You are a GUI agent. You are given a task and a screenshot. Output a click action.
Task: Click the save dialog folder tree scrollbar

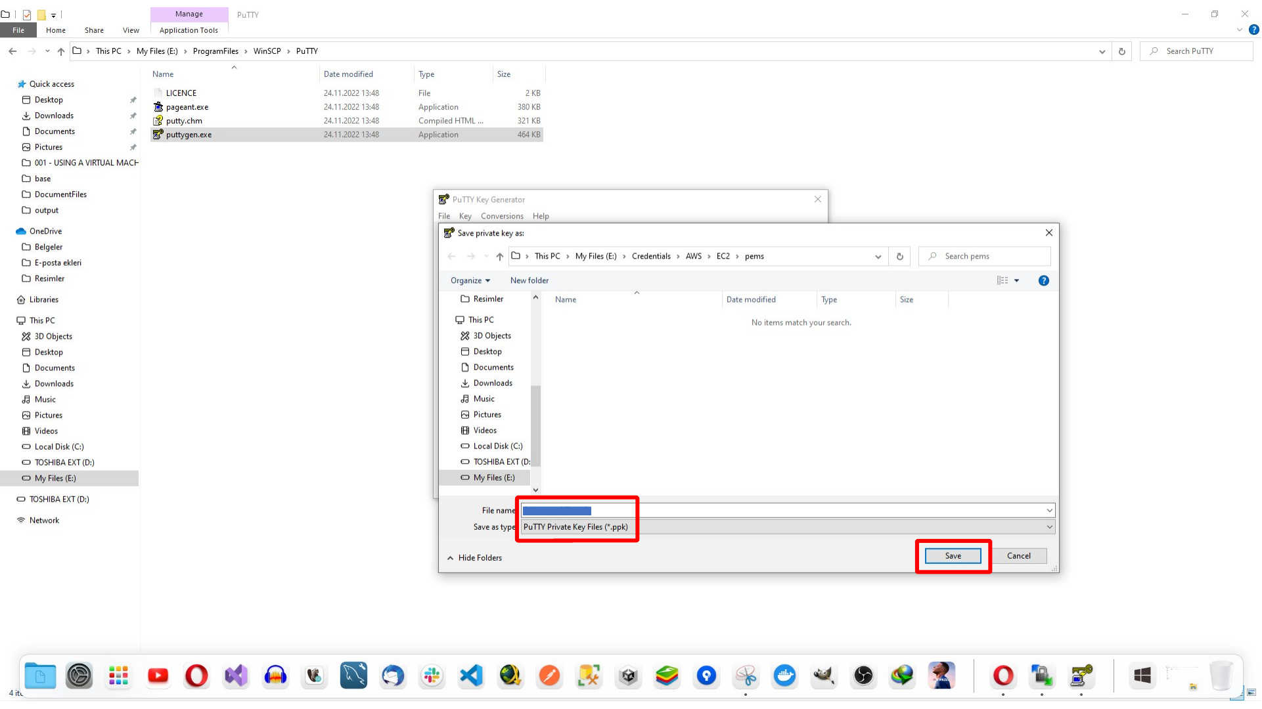click(535, 427)
